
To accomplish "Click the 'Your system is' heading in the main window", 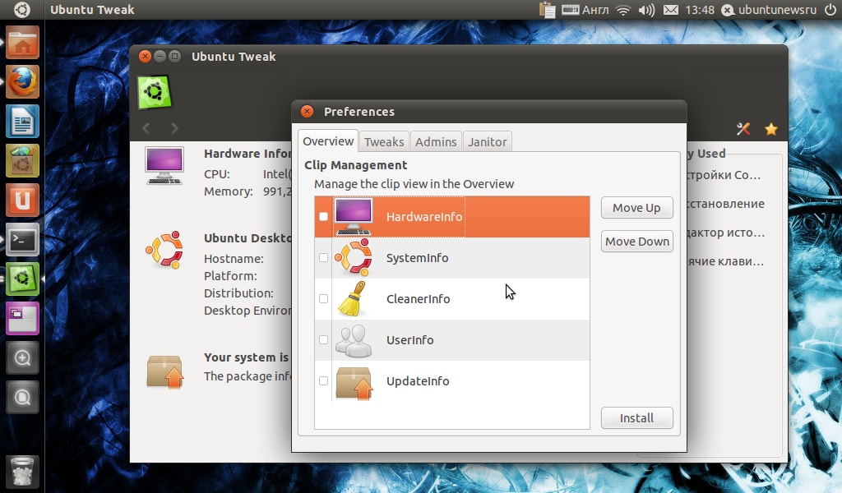I will 246,357.
